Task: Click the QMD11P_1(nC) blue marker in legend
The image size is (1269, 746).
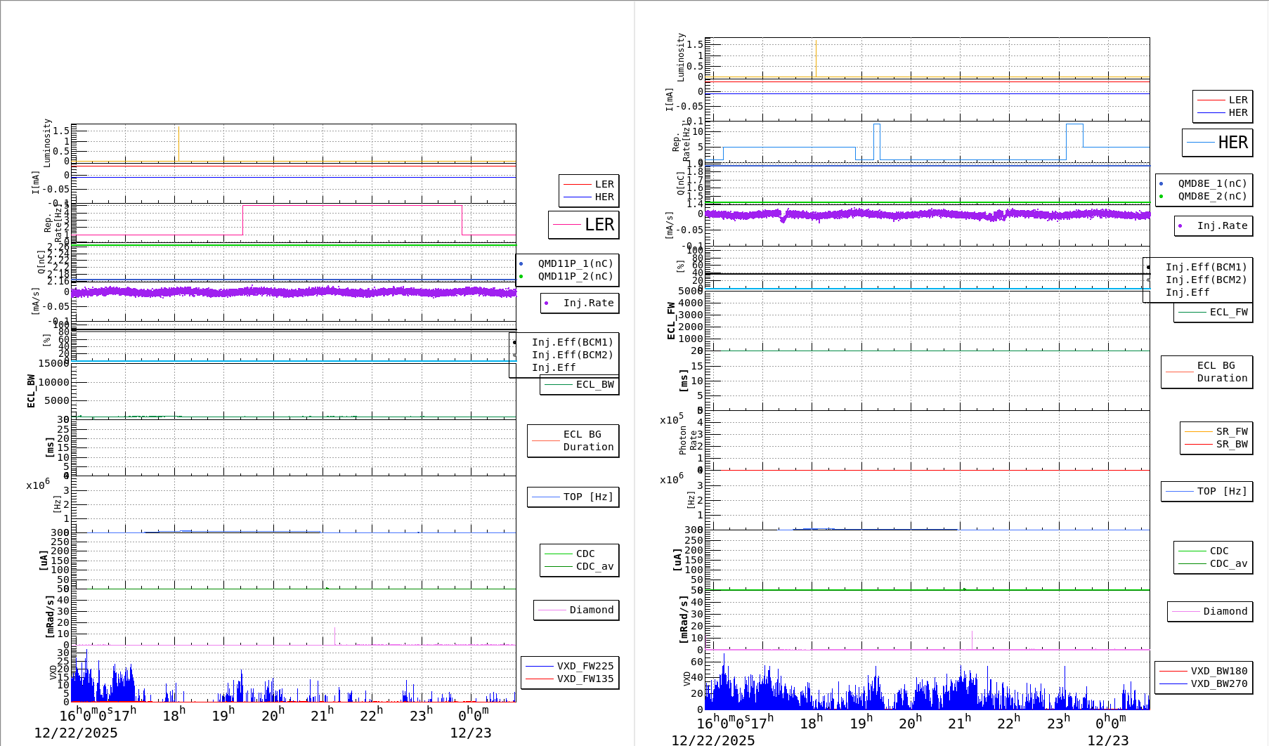Action: coord(521,262)
